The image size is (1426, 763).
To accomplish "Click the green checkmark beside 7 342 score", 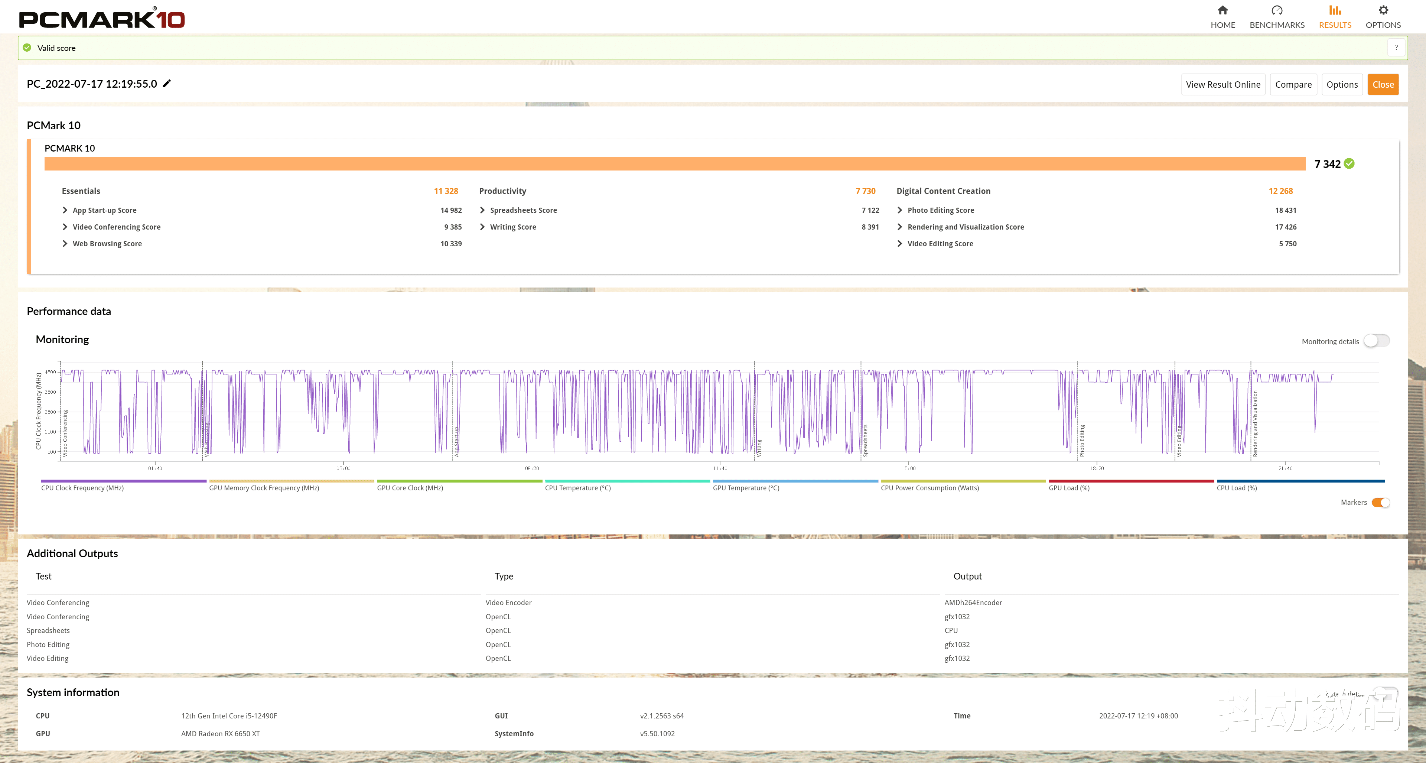I will 1350,163.
